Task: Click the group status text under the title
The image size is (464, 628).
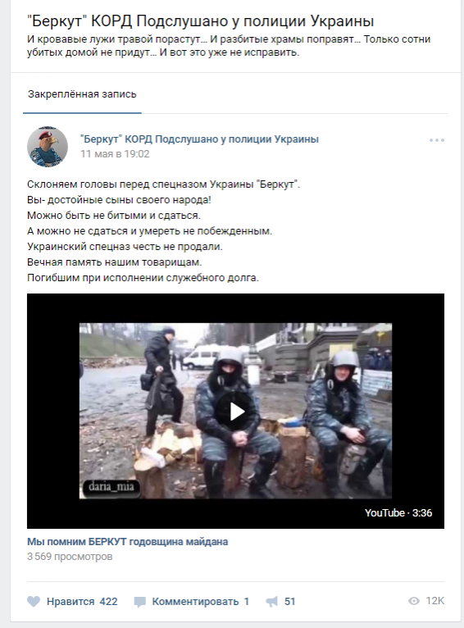Action: pyautogui.click(x=229, y=46)
